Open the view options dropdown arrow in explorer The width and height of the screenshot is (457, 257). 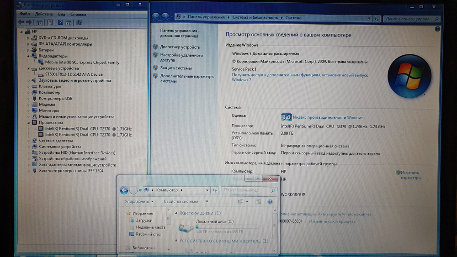click(247, 201)
